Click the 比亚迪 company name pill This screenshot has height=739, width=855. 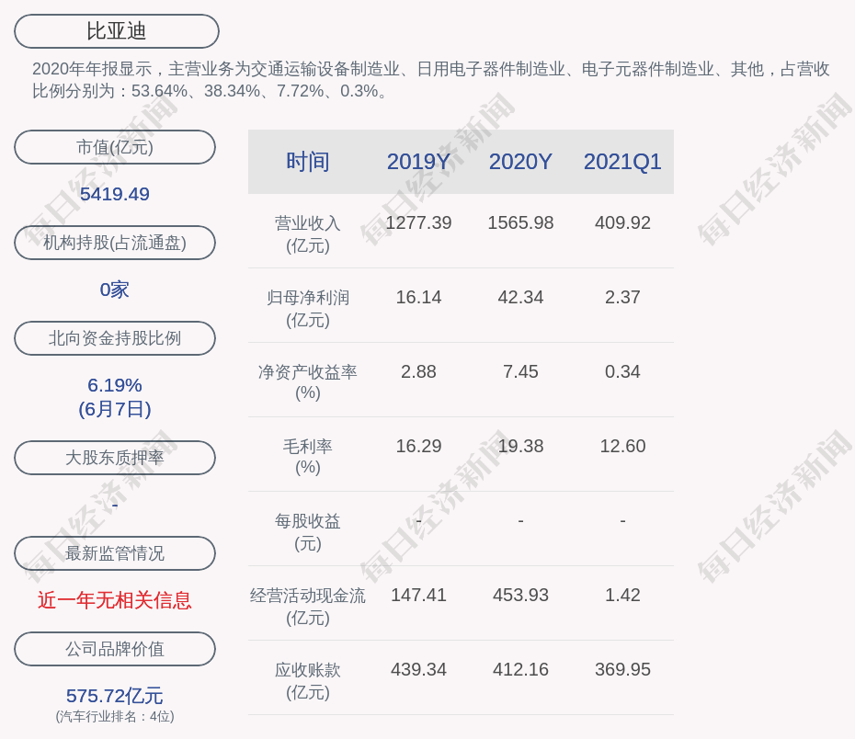pos(117,31)
